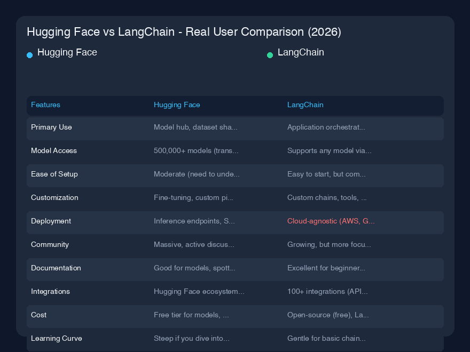This screenshot has height=352, width=470.
Task: Click red 'Cloud-agnostic (AWS, G...' cell
Action: click(331, 221)
